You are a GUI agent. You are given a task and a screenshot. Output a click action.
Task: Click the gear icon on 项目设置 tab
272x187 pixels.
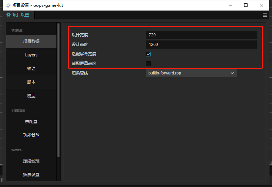tap(8, 15)
